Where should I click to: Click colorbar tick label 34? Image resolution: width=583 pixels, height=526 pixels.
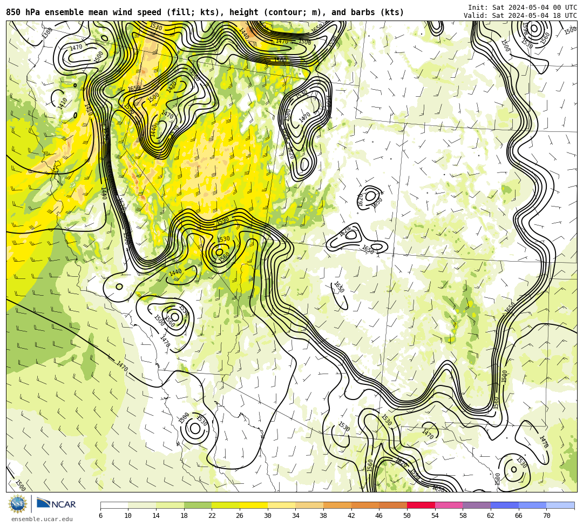(296, 516)
